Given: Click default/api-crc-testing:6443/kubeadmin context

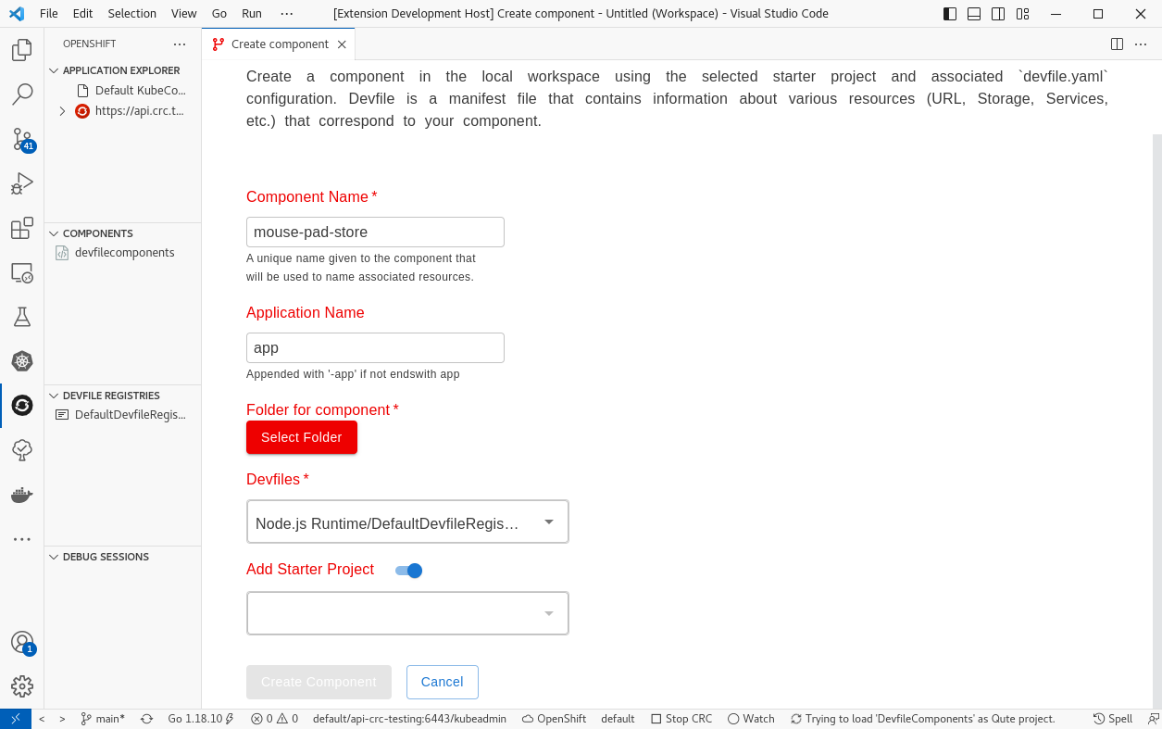Looking at the screenshot, I should (x=409, y=719).
